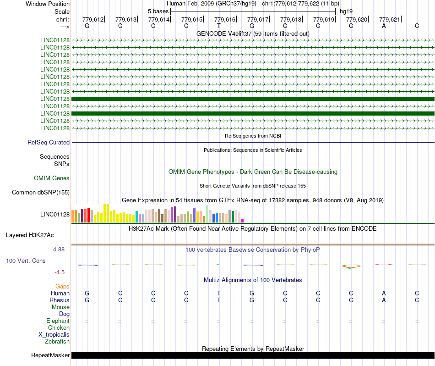Click the A base in the reference sequence row

point(384,26)
